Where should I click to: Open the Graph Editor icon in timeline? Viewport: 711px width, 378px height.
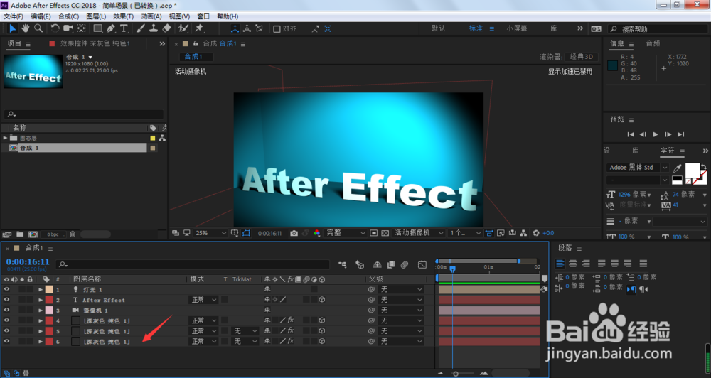422,265
